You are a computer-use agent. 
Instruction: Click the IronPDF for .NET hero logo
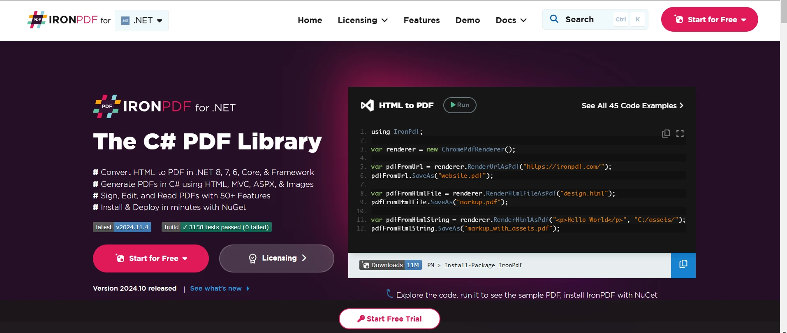coord(164,107)
